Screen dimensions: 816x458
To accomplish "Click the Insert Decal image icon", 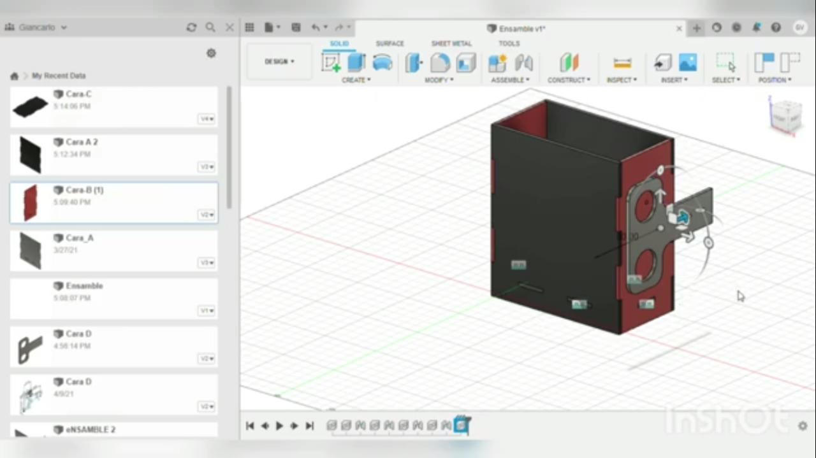I will (x=688, y=62).
